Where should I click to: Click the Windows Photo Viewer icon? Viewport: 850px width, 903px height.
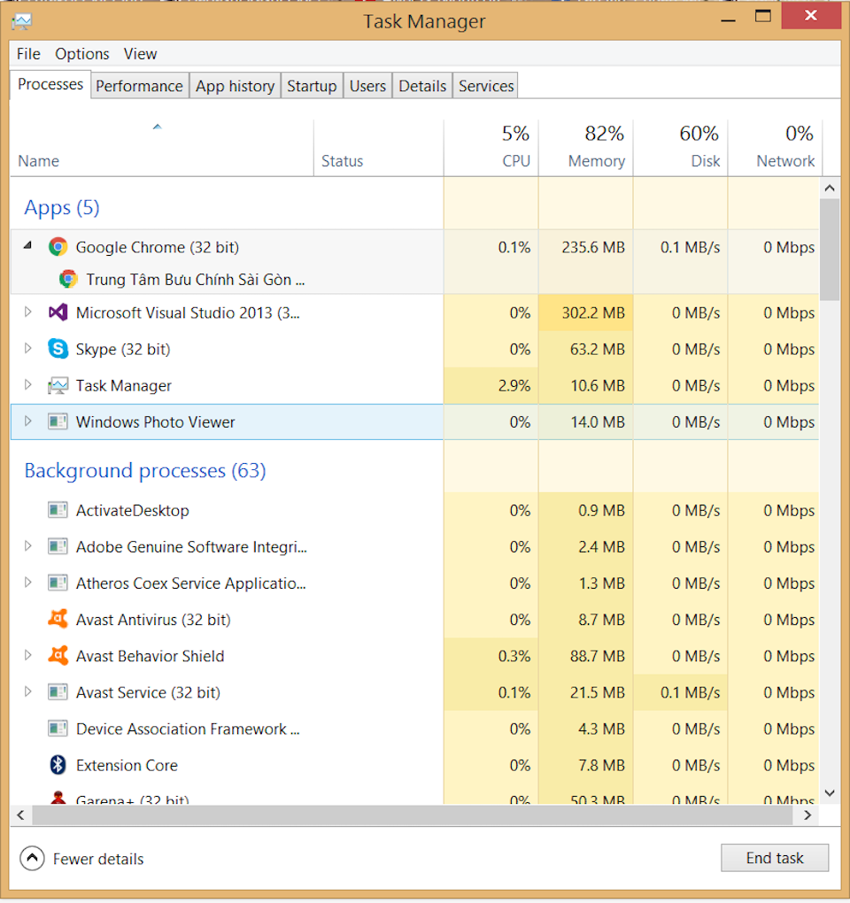click(58, 422)
